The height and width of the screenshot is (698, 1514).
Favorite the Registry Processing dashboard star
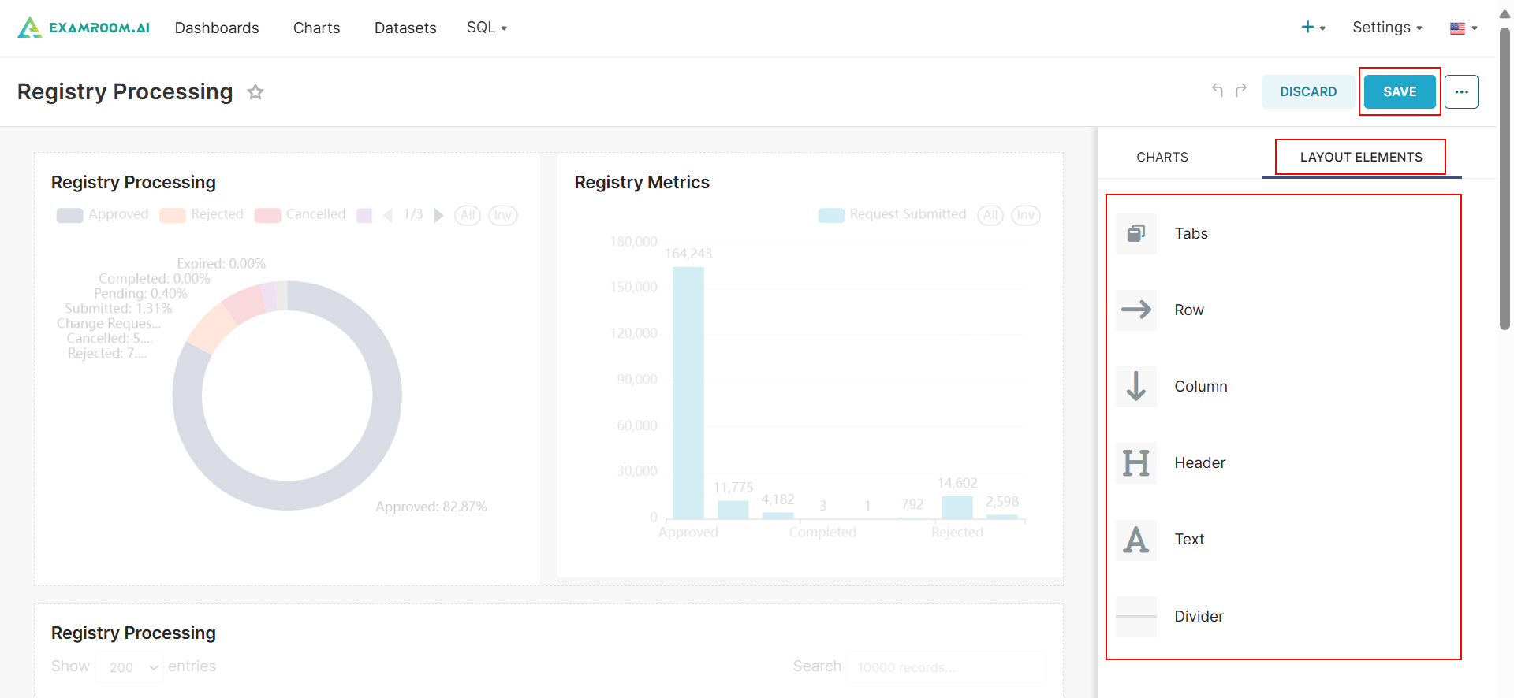pyautogui.click(x=255, y=92)
